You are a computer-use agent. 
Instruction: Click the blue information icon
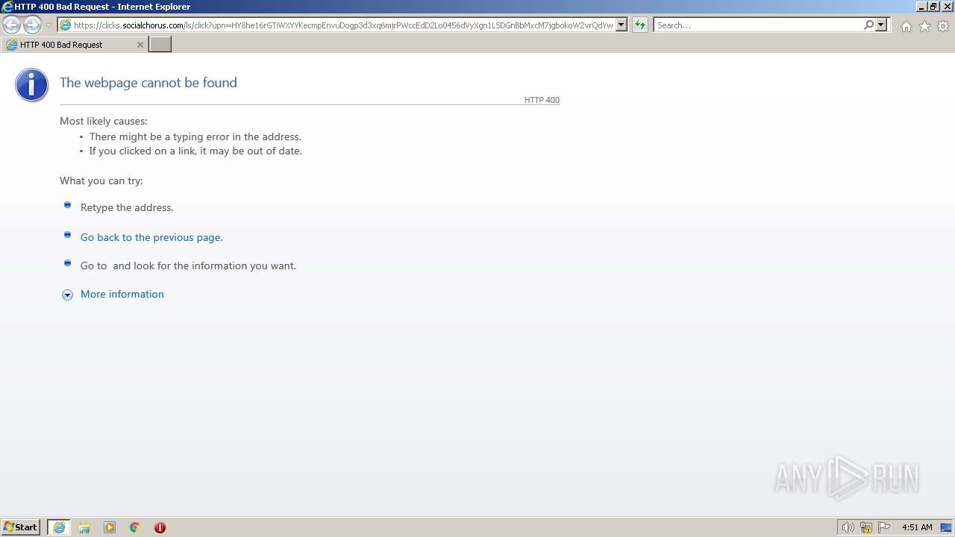pos(31,85)
